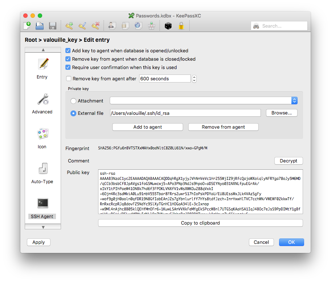The height and width of the screenshot is (282, 331).
Task: Click the New database toolbar icon
Action: pos(27,26)
